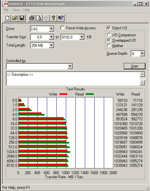Click the greyed move arrows toolbar icon
The image size is (150, 191).
46,18
